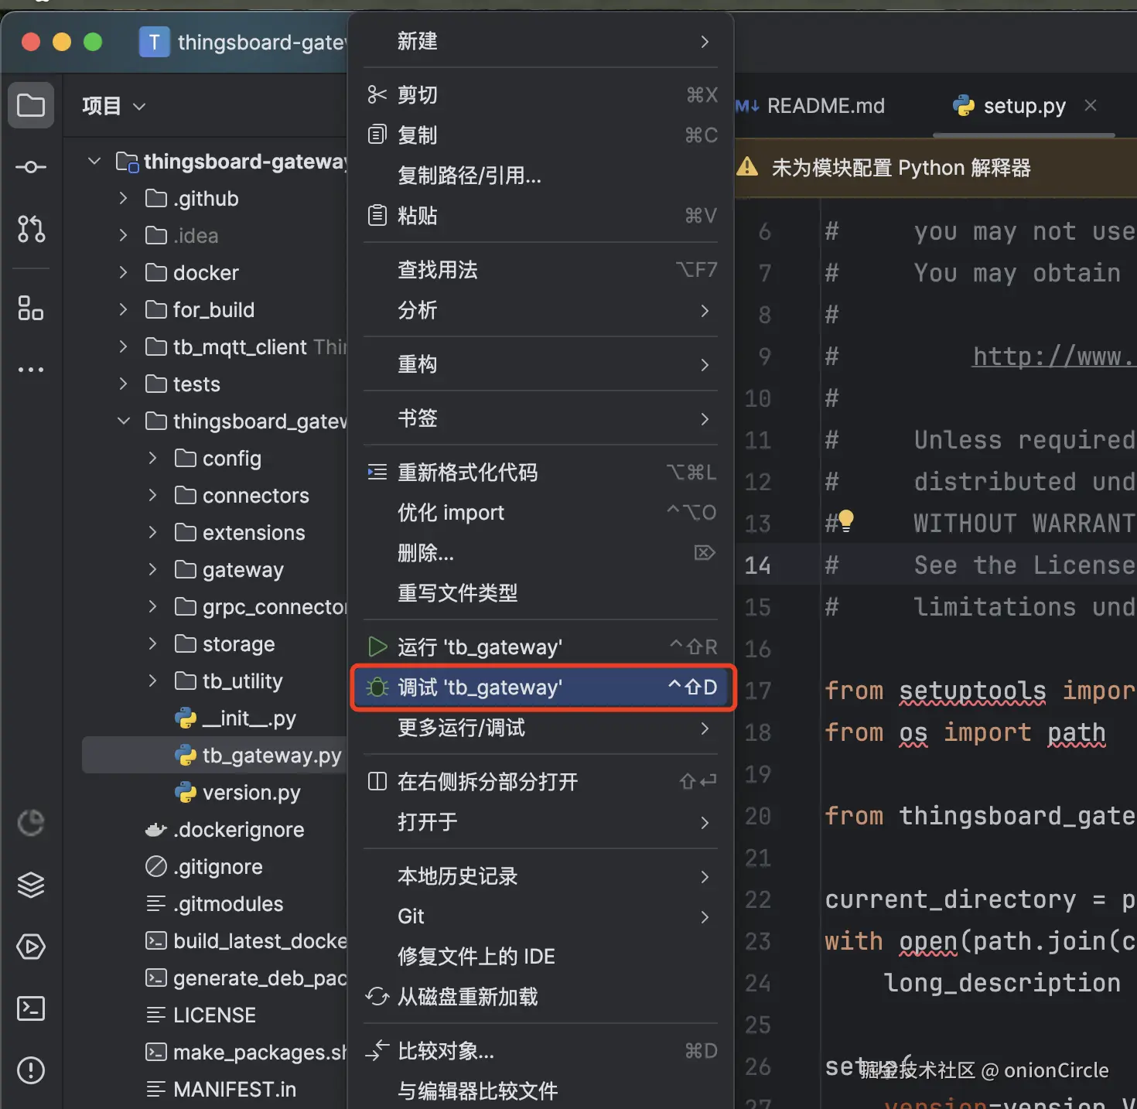Open the 分析 submenu
1137x1109 pixels.
pos(541,309)
